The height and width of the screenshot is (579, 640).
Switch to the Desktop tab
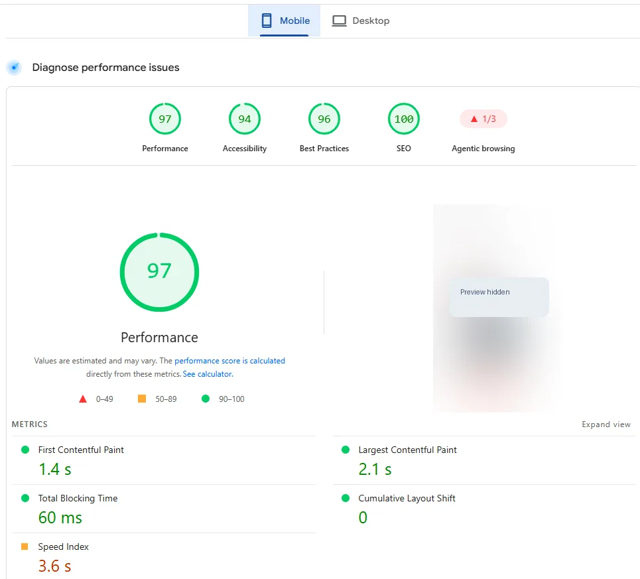pyautogui.click(x=361, y=21)
